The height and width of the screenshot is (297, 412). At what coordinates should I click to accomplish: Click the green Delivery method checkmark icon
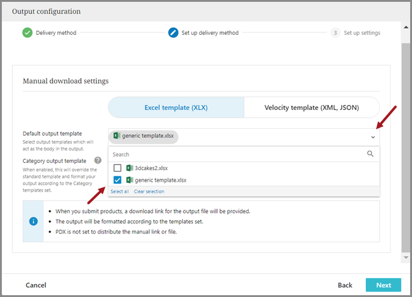tap(27, 32)
